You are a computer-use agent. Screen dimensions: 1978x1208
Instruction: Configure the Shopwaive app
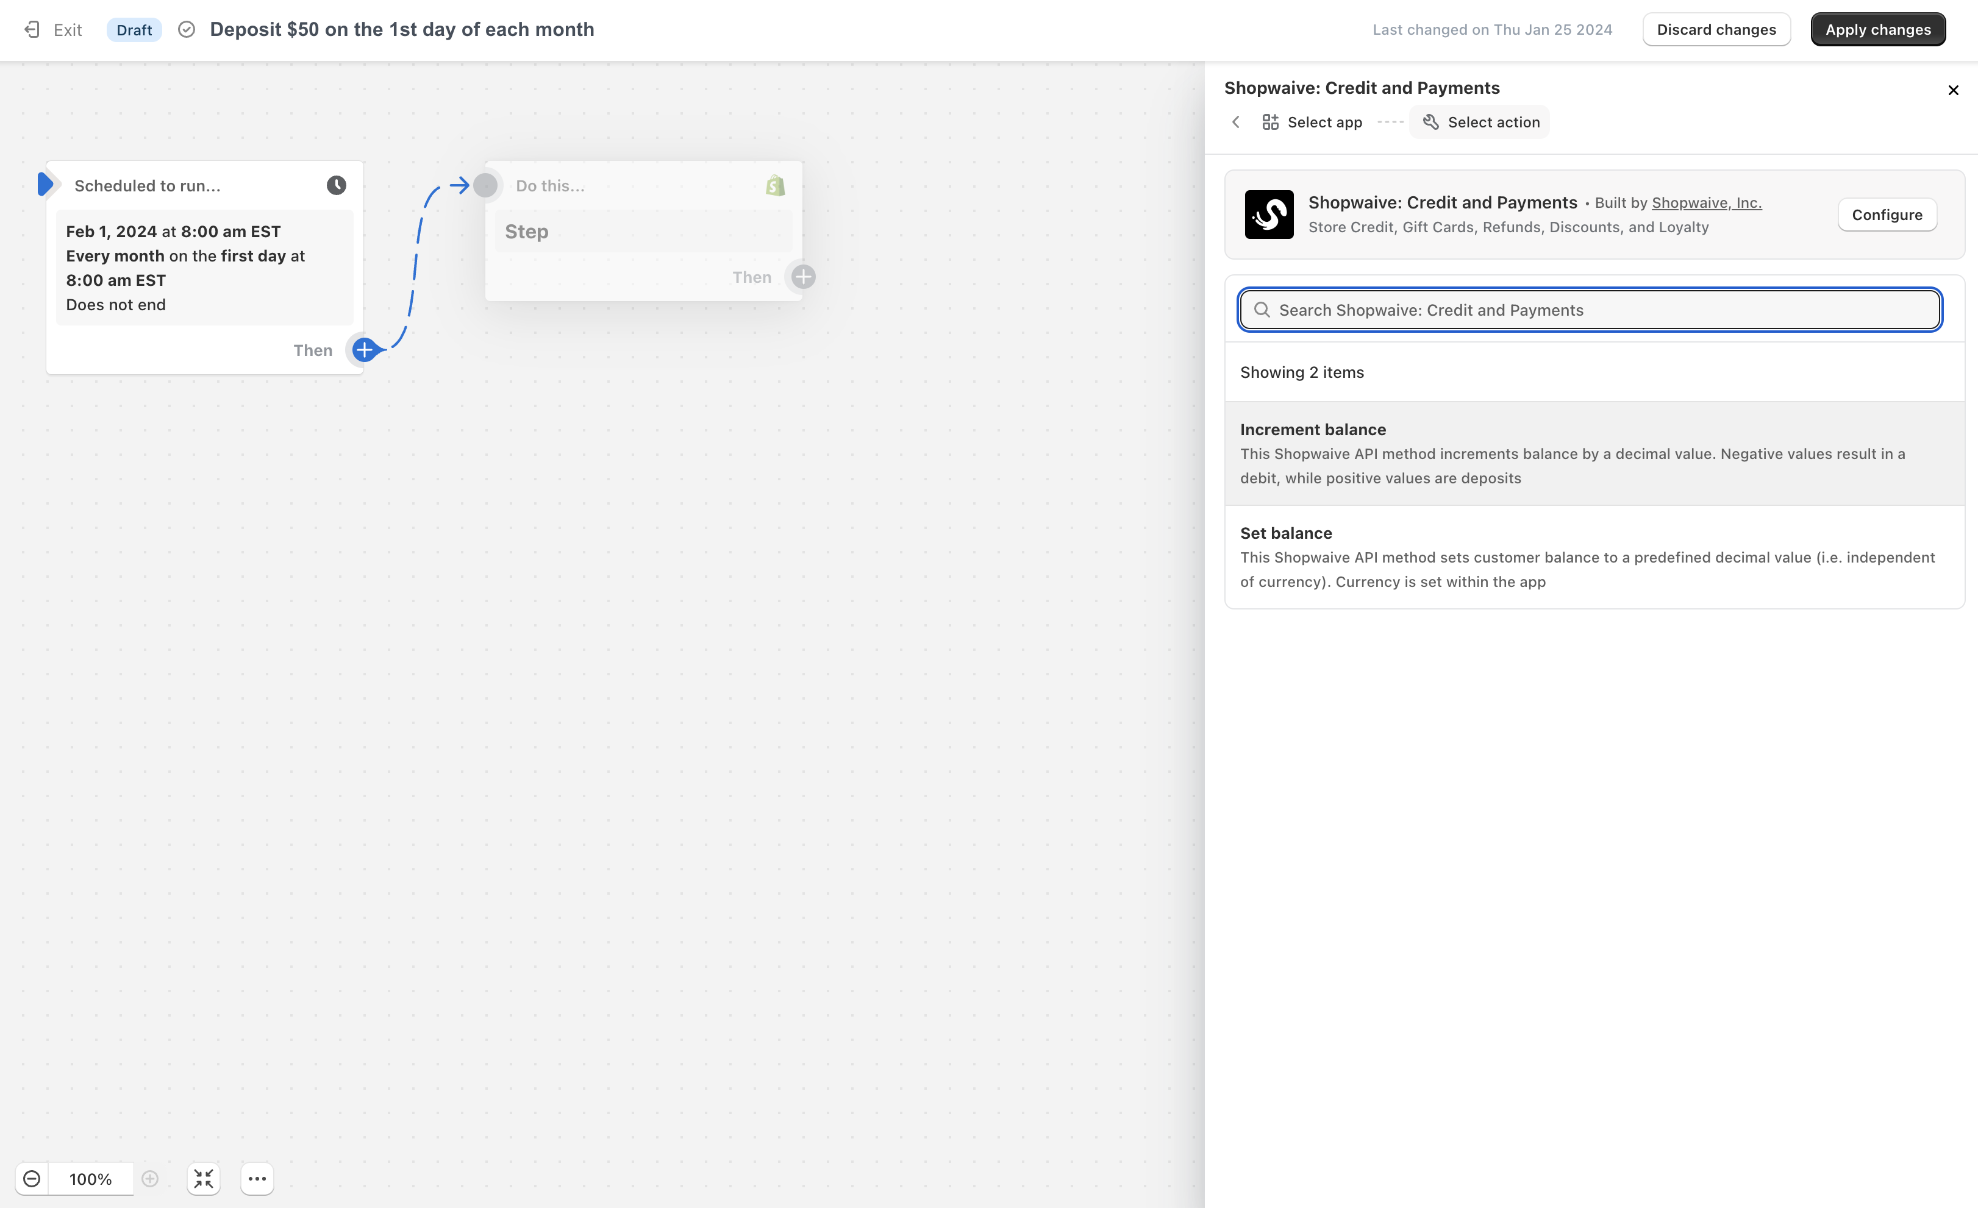[1887, 215]
